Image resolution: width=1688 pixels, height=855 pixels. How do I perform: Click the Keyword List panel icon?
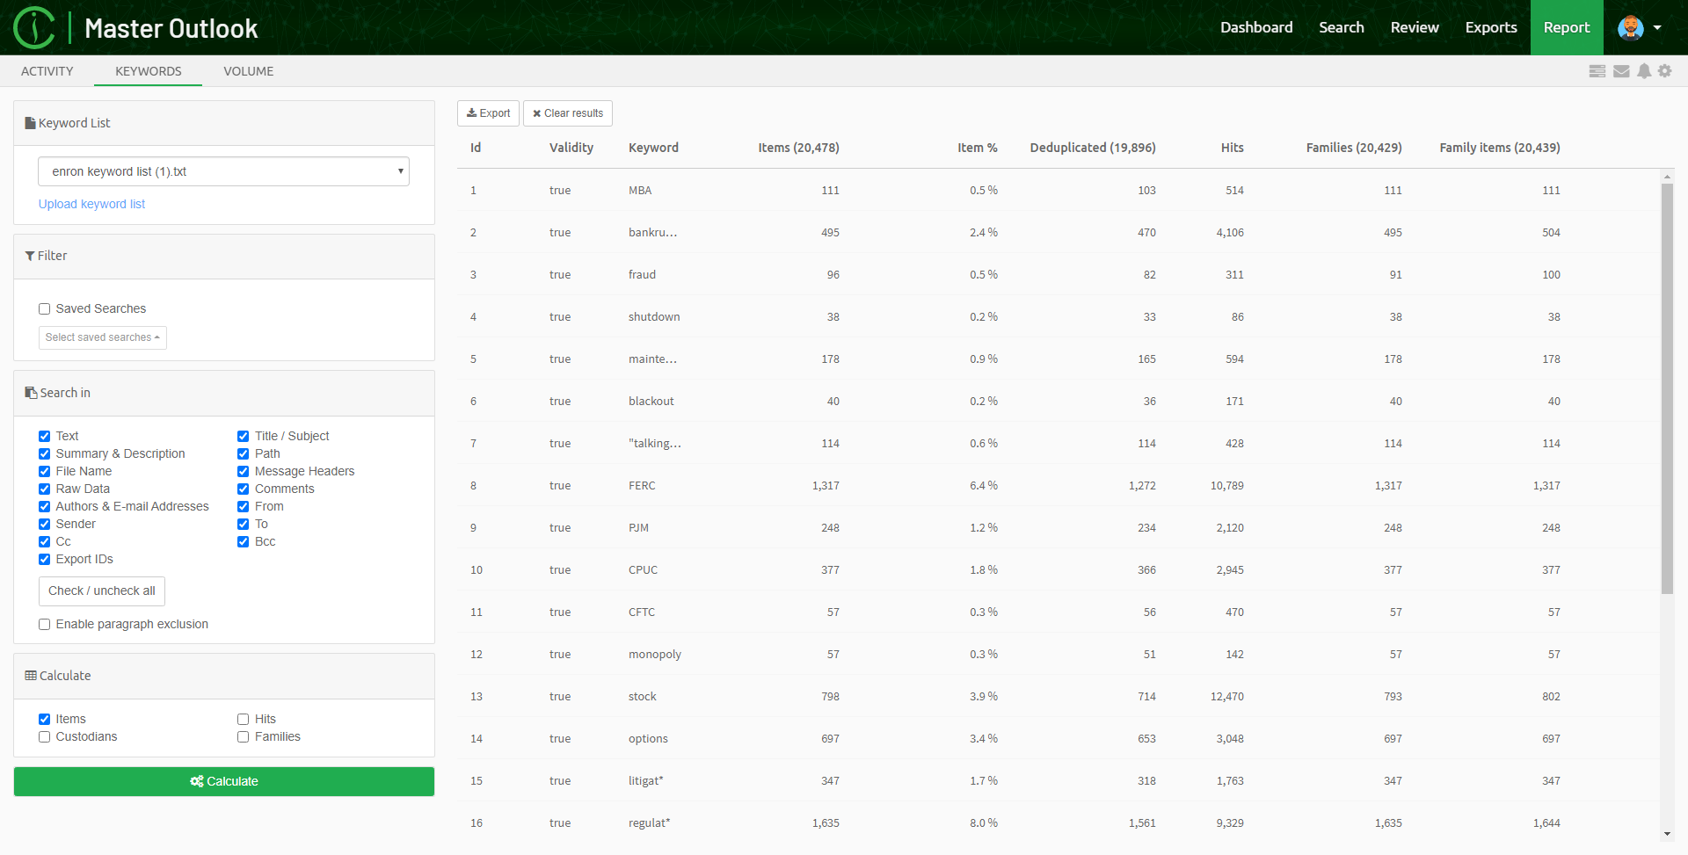point(29,122)
